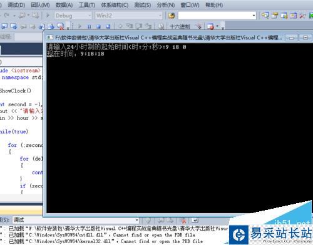The width and height of the screenshot is (313, 245).
Task: Open the 帮助(H) menu
Action: pyautogui.click(x=214, y=4)
